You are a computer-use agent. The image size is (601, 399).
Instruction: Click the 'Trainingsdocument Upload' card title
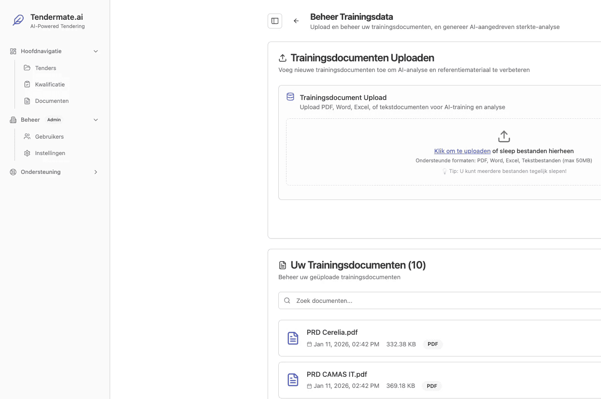click(343, 98)
